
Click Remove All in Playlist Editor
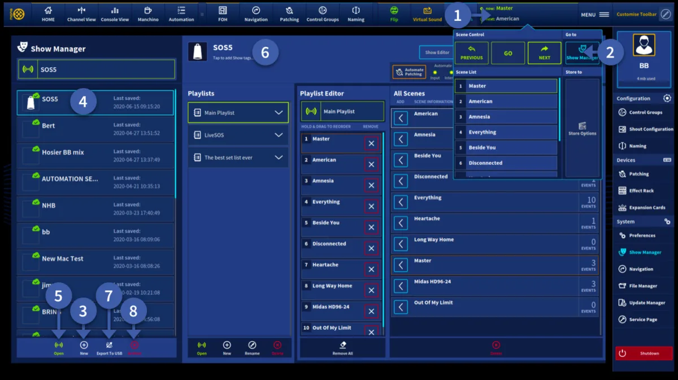click(x=342, y=348)
